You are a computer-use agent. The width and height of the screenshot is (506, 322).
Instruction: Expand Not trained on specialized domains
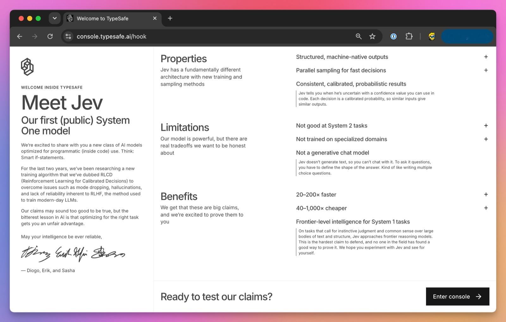[x=486, y=139]
